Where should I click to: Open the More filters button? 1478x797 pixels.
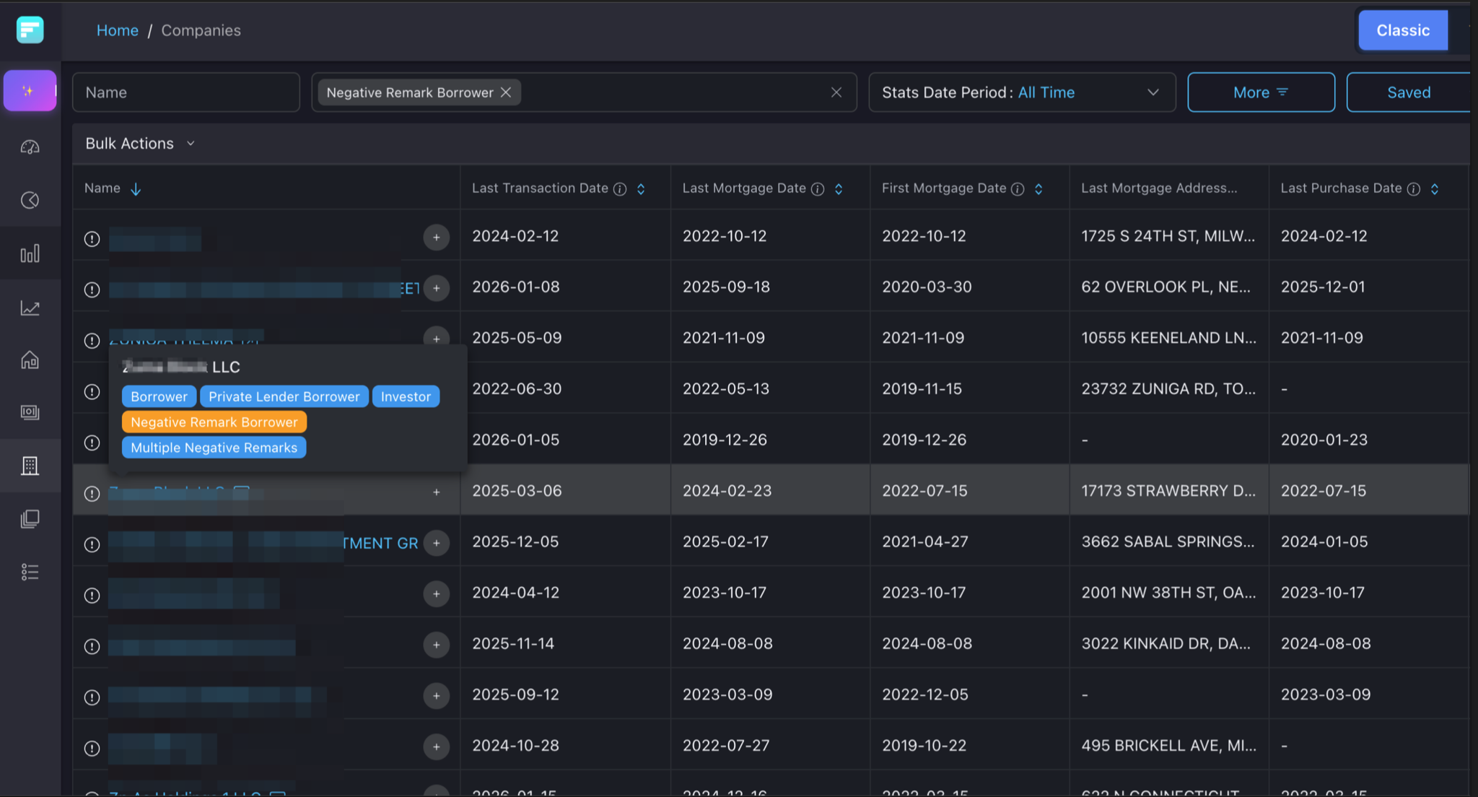tap(1260, 92)
